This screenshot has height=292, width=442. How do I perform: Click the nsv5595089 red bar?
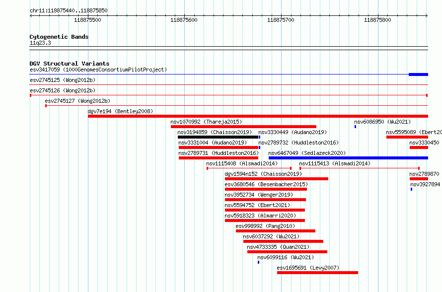407,137
